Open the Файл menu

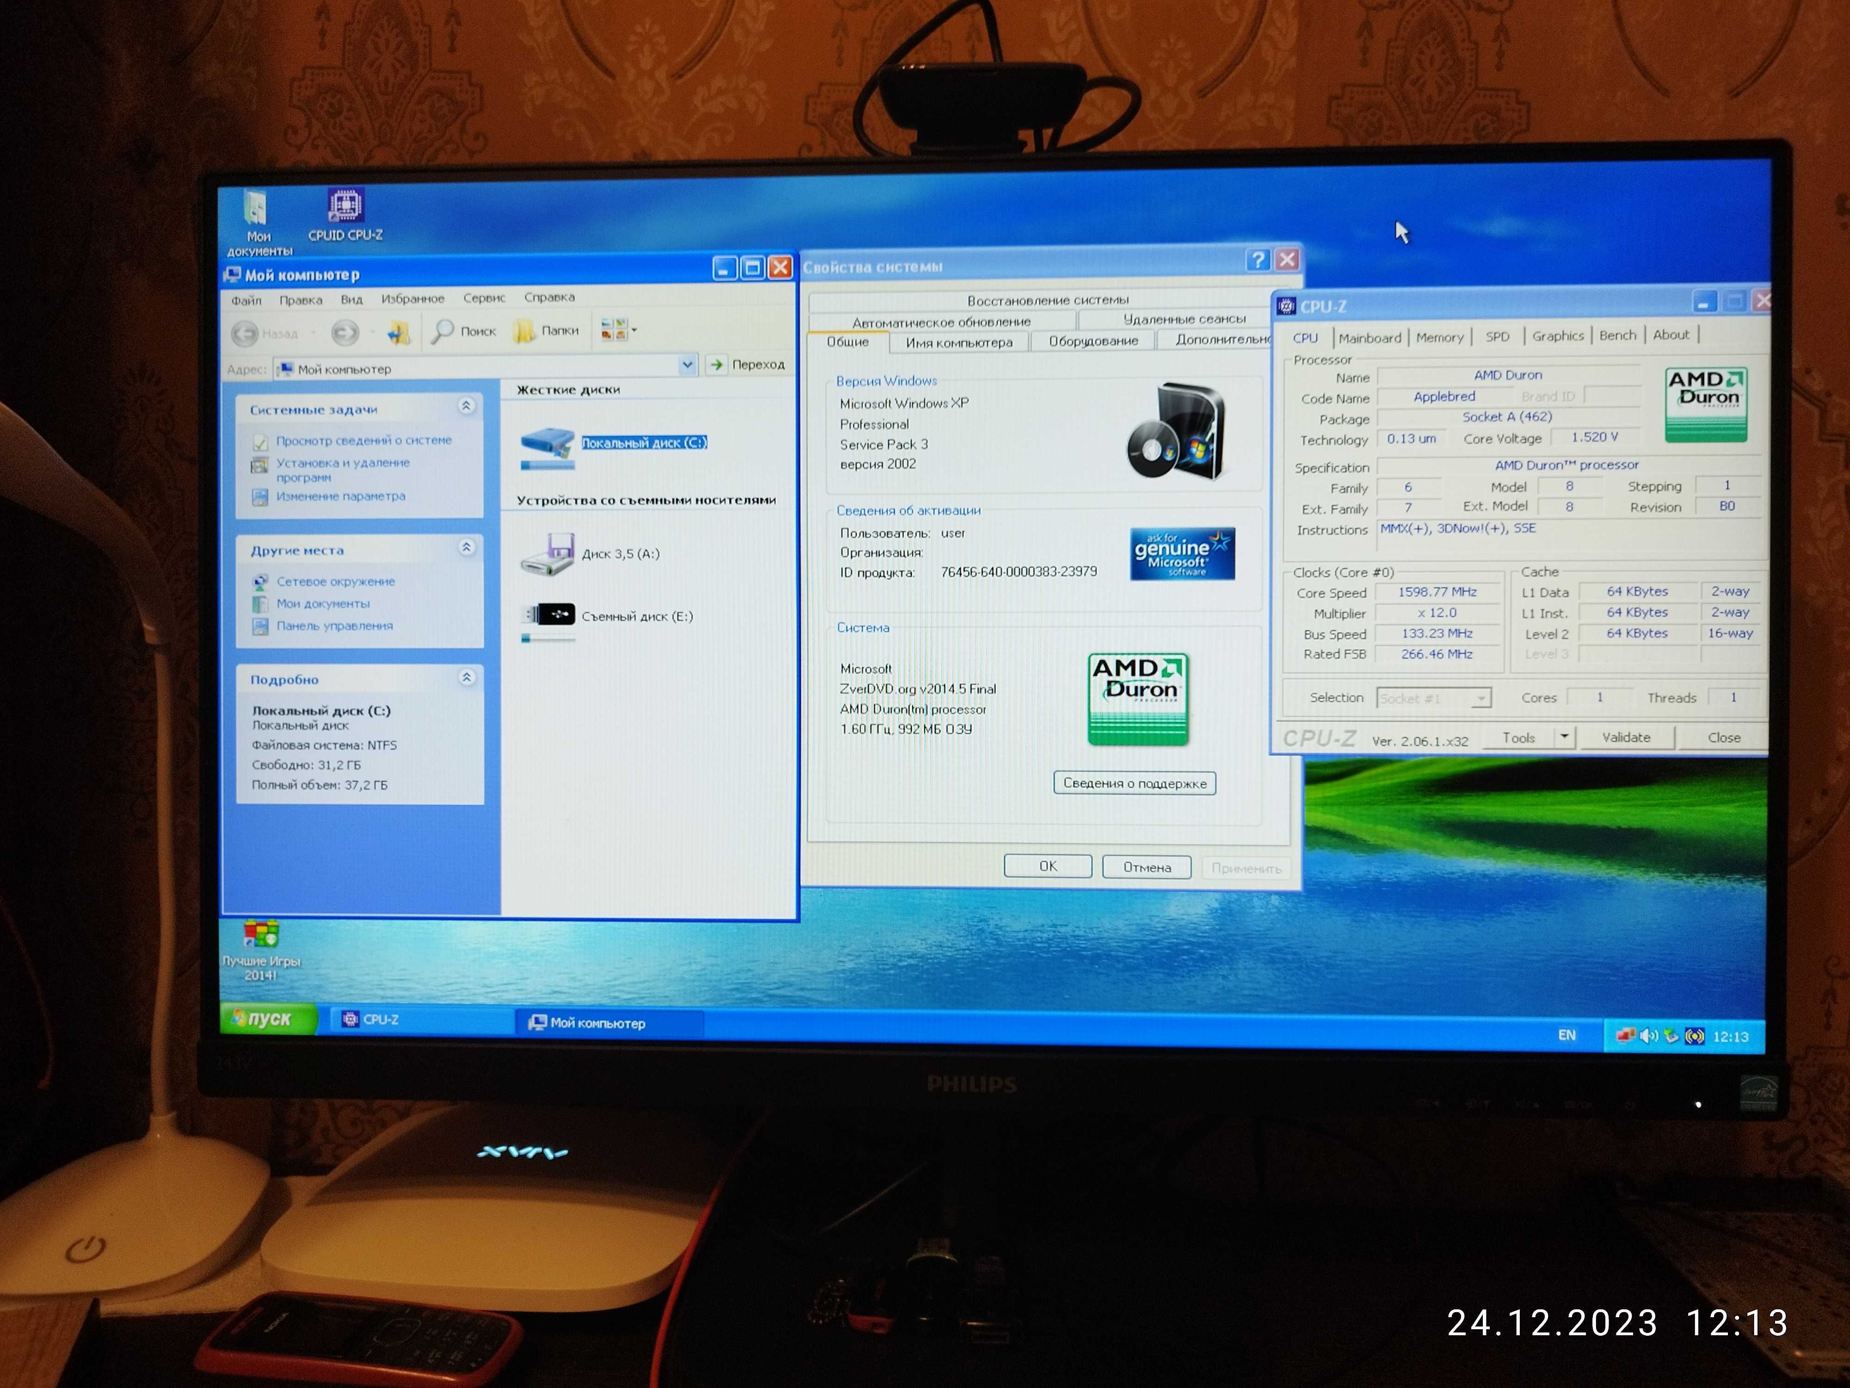246,300
